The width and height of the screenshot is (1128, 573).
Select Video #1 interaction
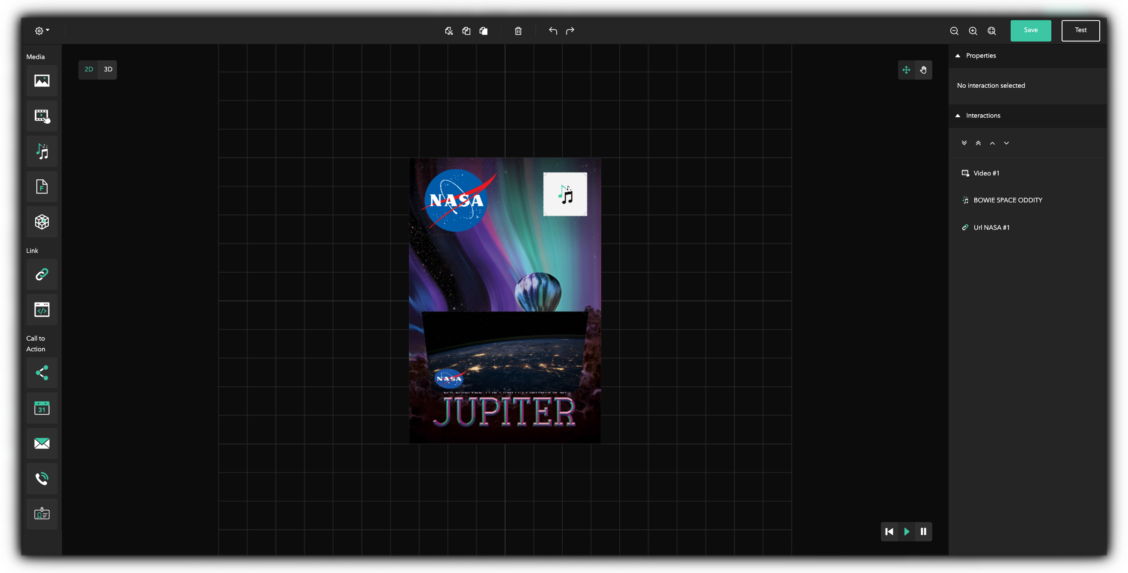tap(1027, 173)
